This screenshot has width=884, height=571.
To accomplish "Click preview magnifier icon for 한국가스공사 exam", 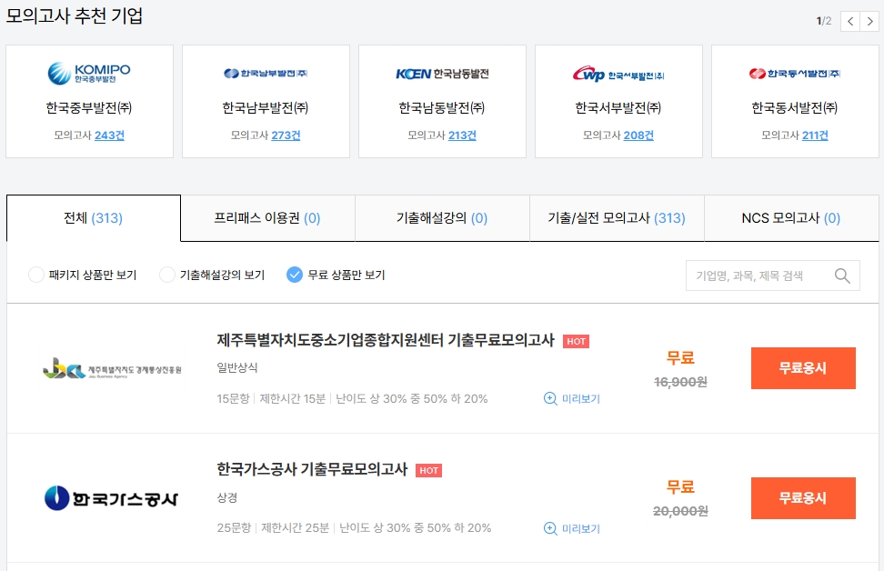I will click(x=550, y=528).
